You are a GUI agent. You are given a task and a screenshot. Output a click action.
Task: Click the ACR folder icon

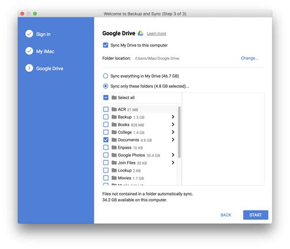tap(114, 110)
